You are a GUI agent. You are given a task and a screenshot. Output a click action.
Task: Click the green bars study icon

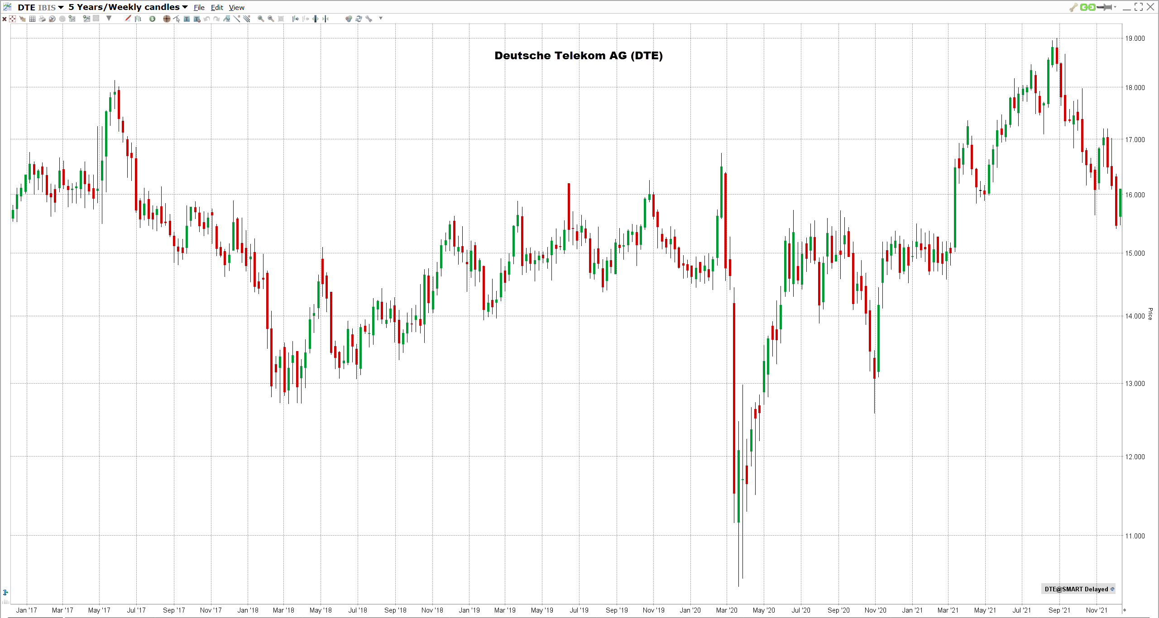pyautogui.click(x=226, y=19)
